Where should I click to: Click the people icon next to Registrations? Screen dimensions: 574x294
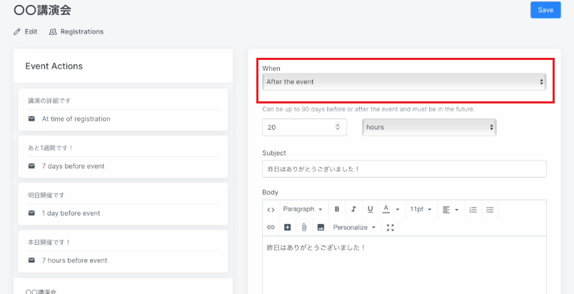click(53, 32)
